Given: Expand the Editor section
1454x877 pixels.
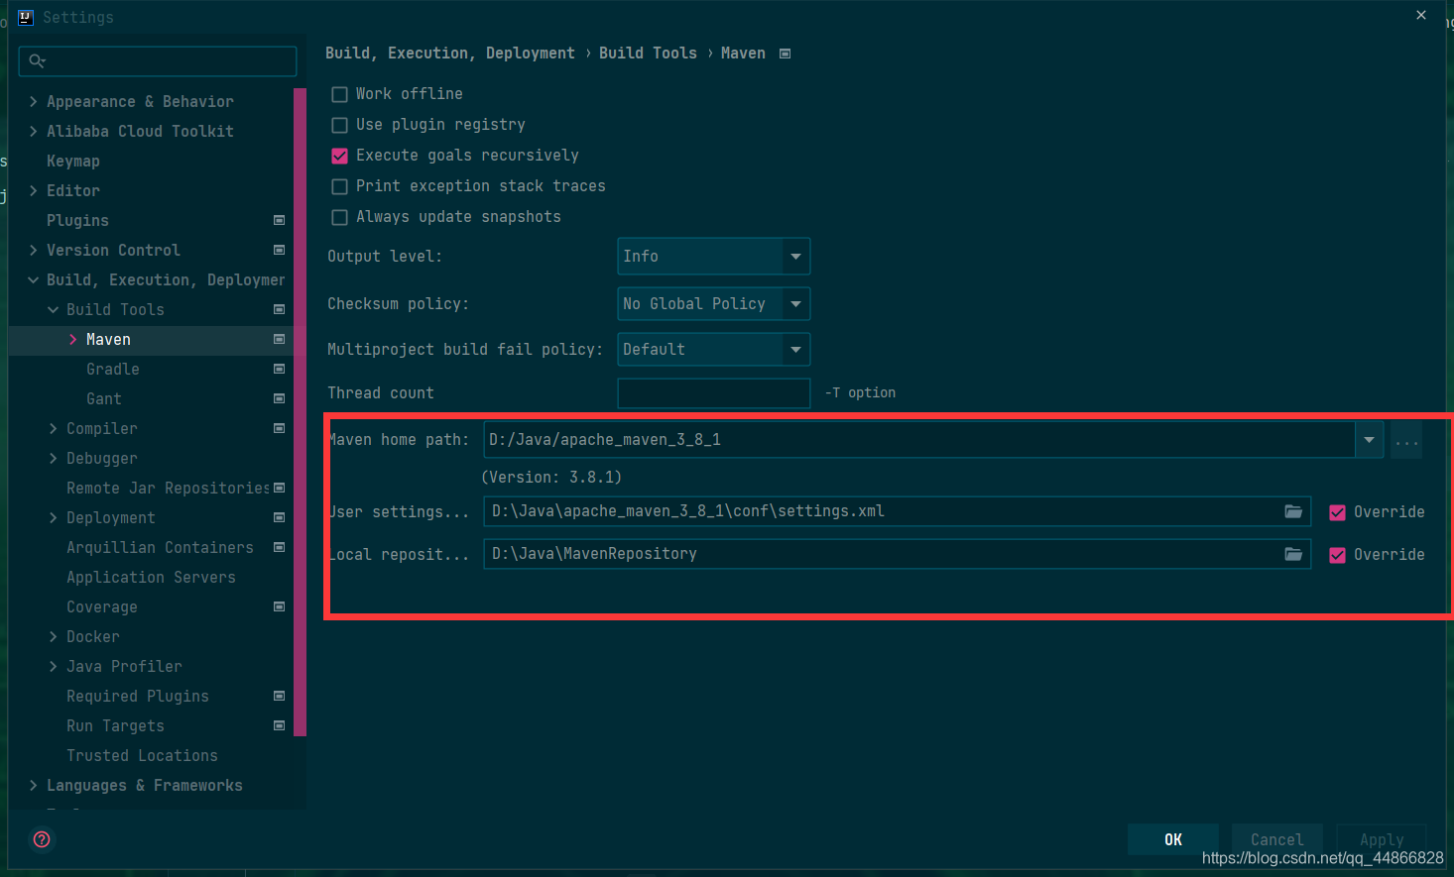Looking at the screenshot, I should tap(34, 190).
